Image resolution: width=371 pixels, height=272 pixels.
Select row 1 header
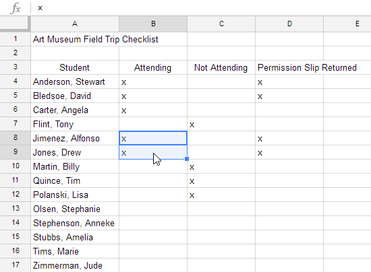[16, 39]
